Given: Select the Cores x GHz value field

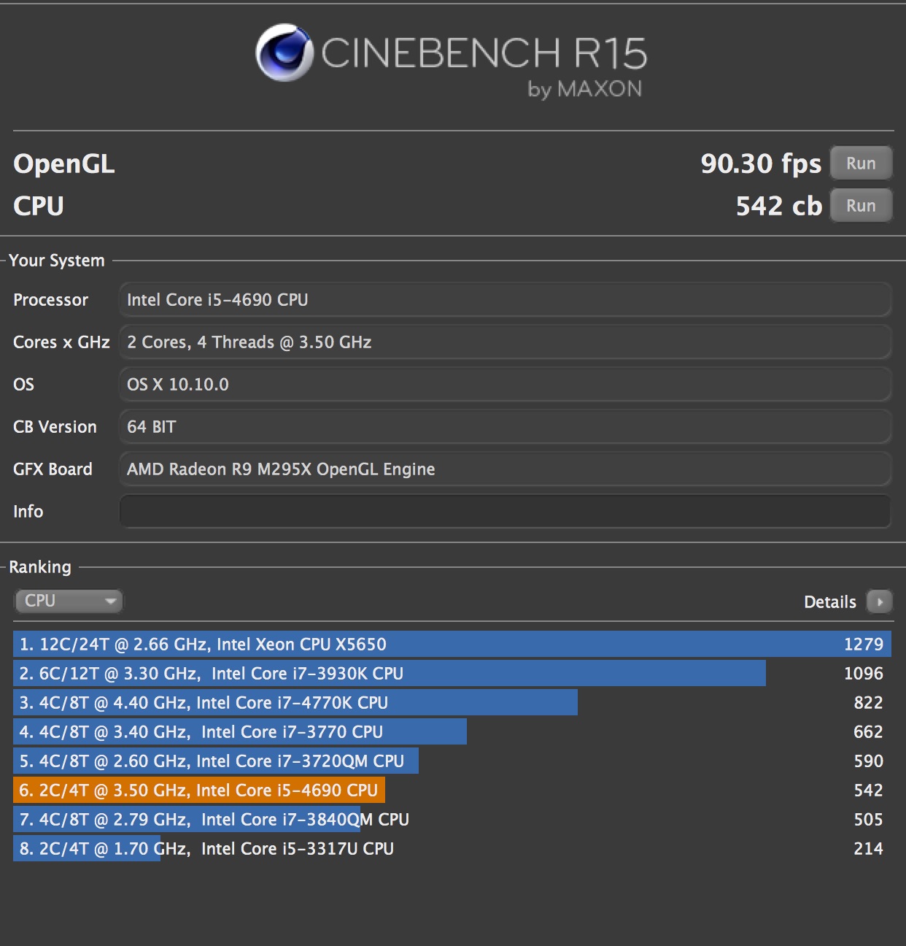Looking at the screenshot, I should (x=505, y=342).
